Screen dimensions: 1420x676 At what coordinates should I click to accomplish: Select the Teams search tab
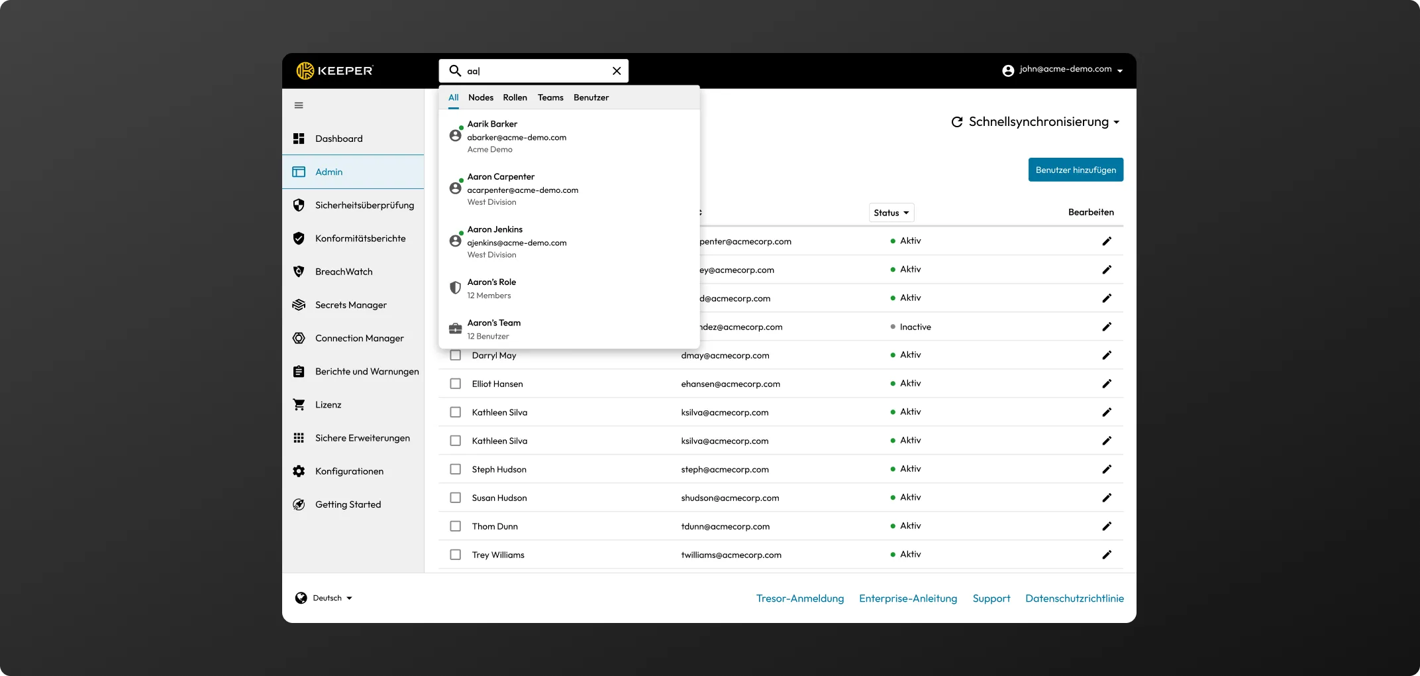(550, 97)
